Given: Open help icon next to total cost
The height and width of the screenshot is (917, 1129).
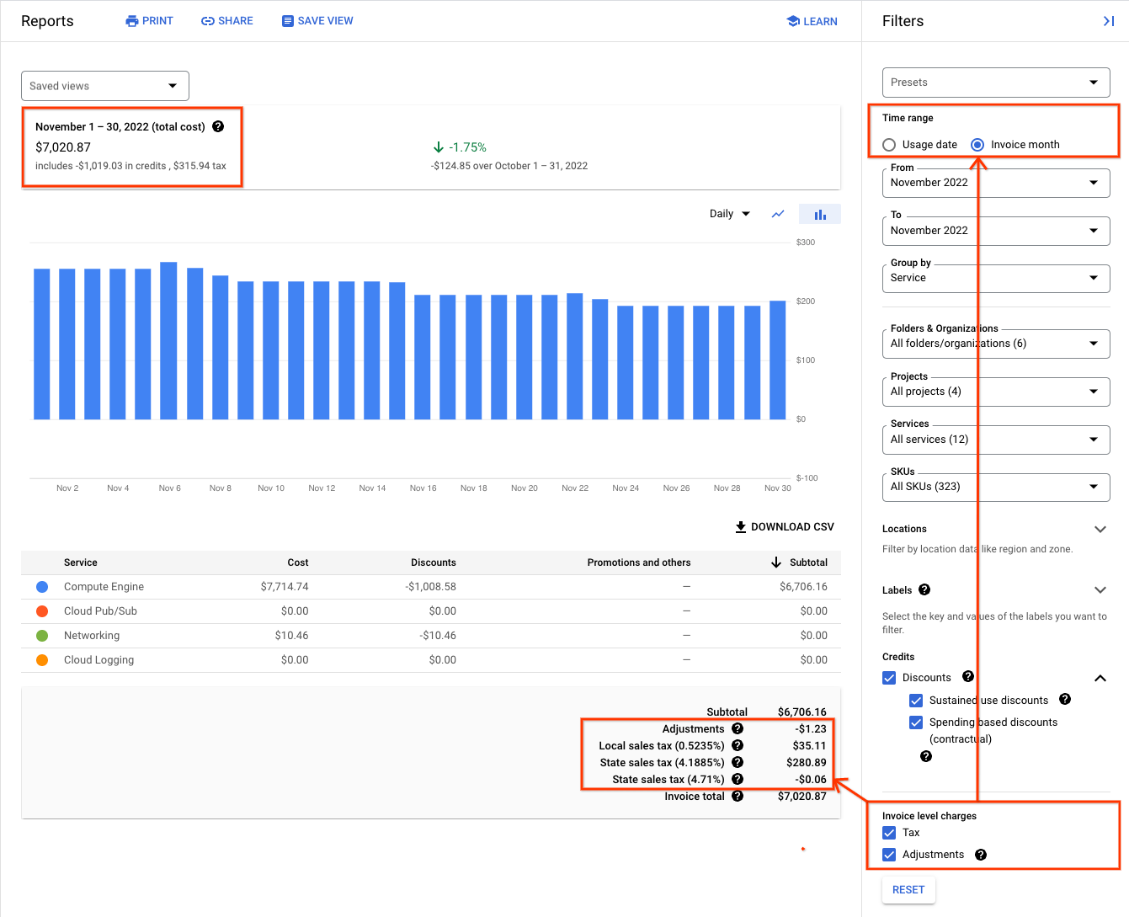Looking at the screenshot, I should coord(218,126).
